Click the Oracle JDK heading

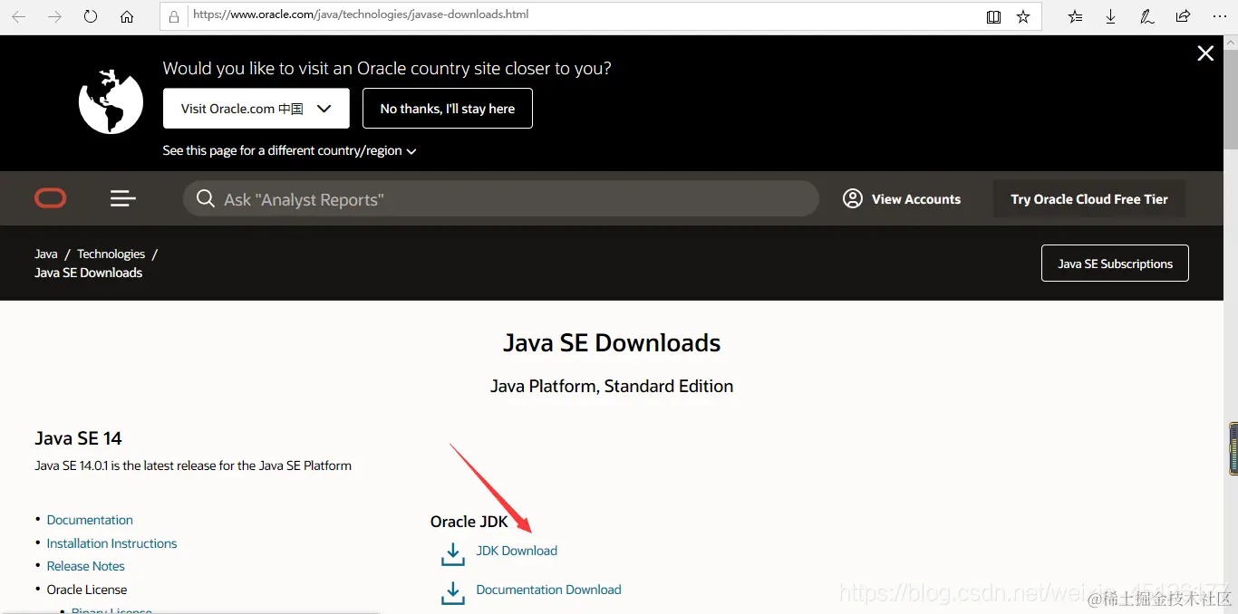click(469, 522)
